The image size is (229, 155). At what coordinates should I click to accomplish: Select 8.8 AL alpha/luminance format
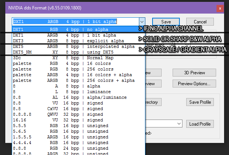[79, 98]
